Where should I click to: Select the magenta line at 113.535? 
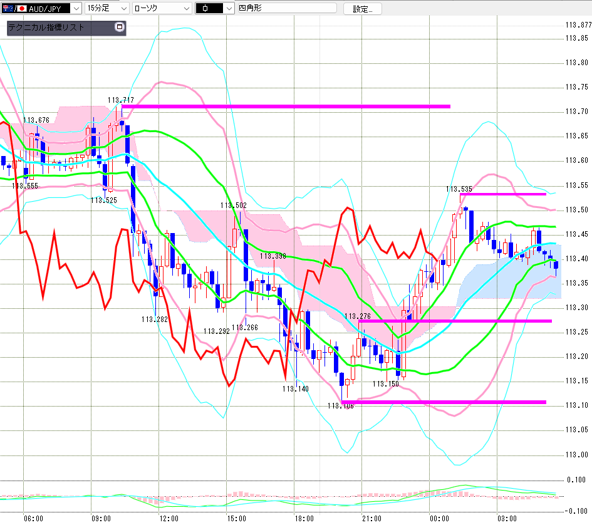click(x=503, y=194)
